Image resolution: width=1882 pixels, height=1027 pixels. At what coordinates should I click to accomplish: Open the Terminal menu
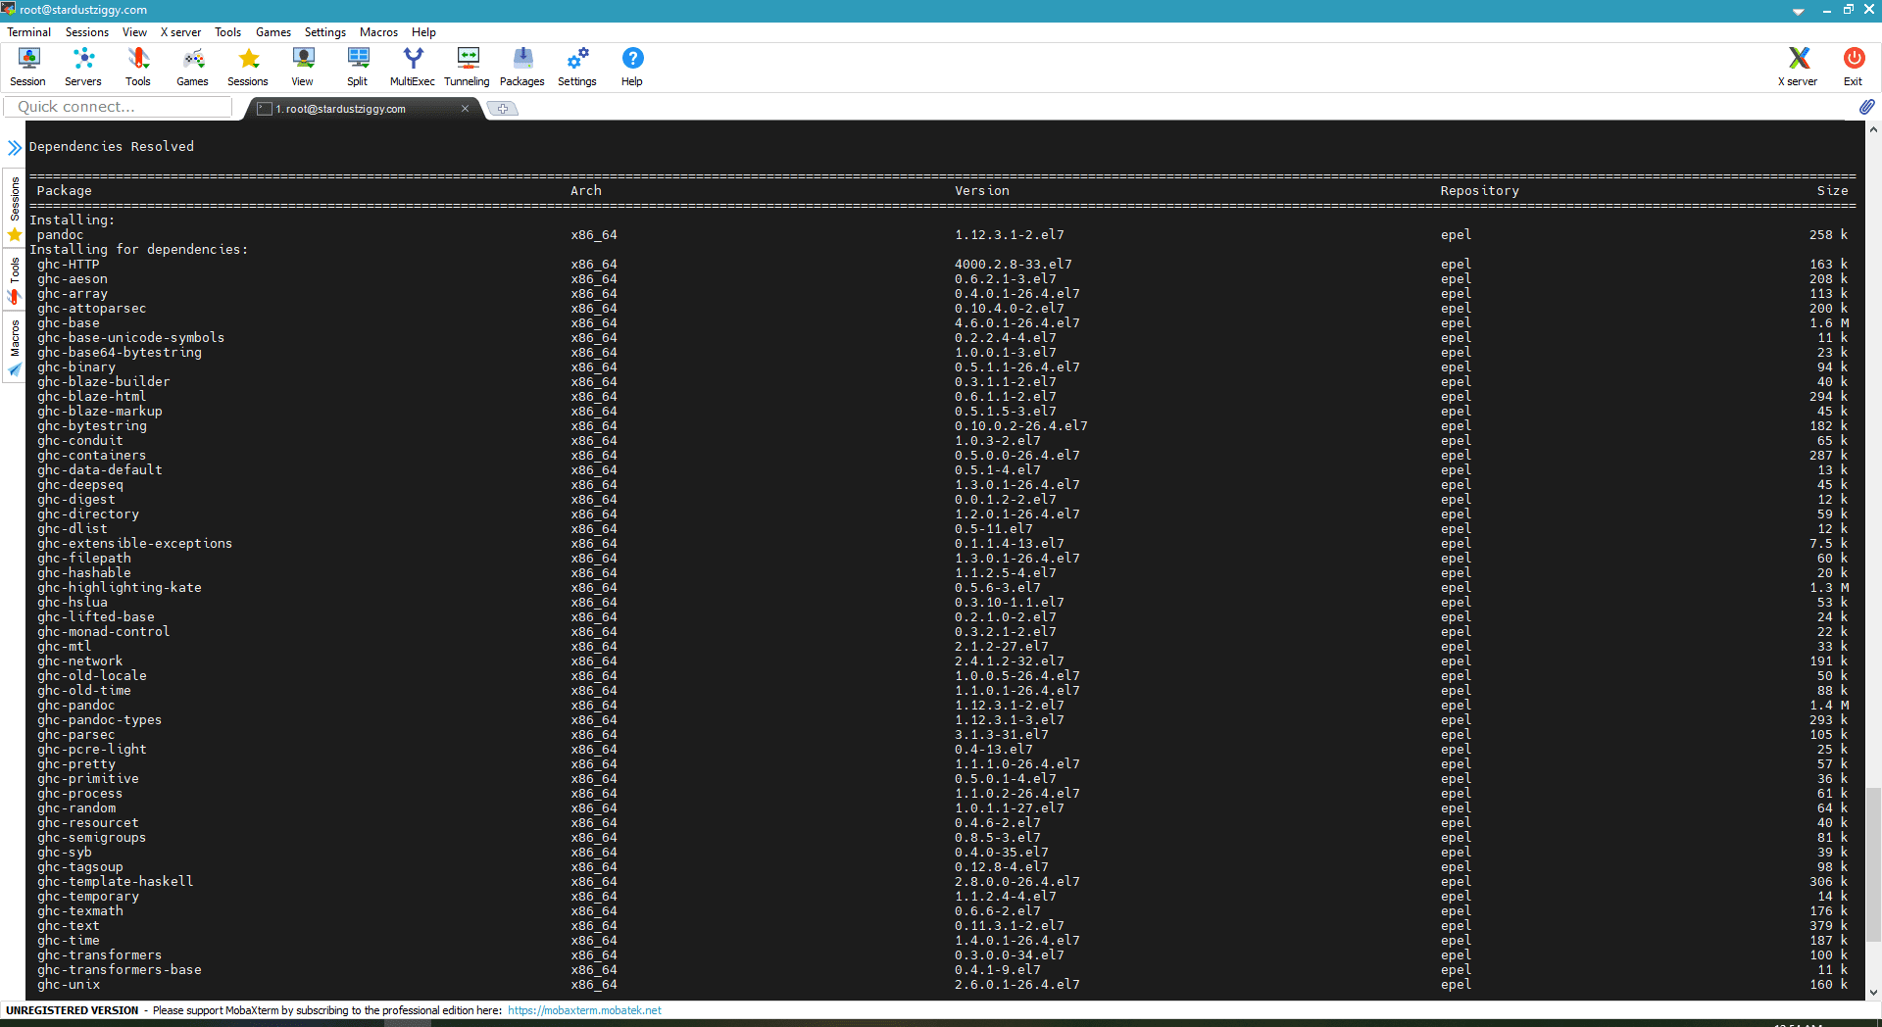[x=28, y=32]
